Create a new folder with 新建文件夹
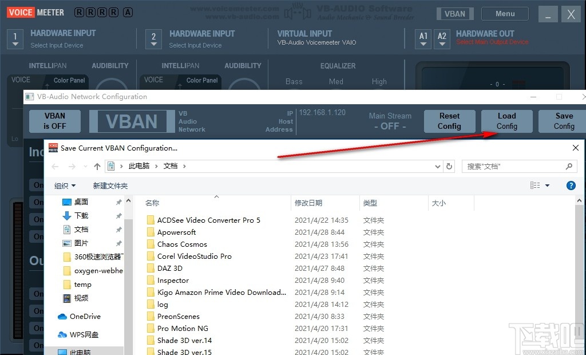 (x=110, y=186)
